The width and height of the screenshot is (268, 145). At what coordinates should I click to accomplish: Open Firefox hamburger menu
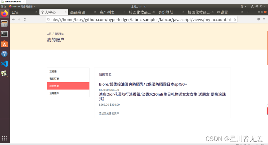[264, 19]
